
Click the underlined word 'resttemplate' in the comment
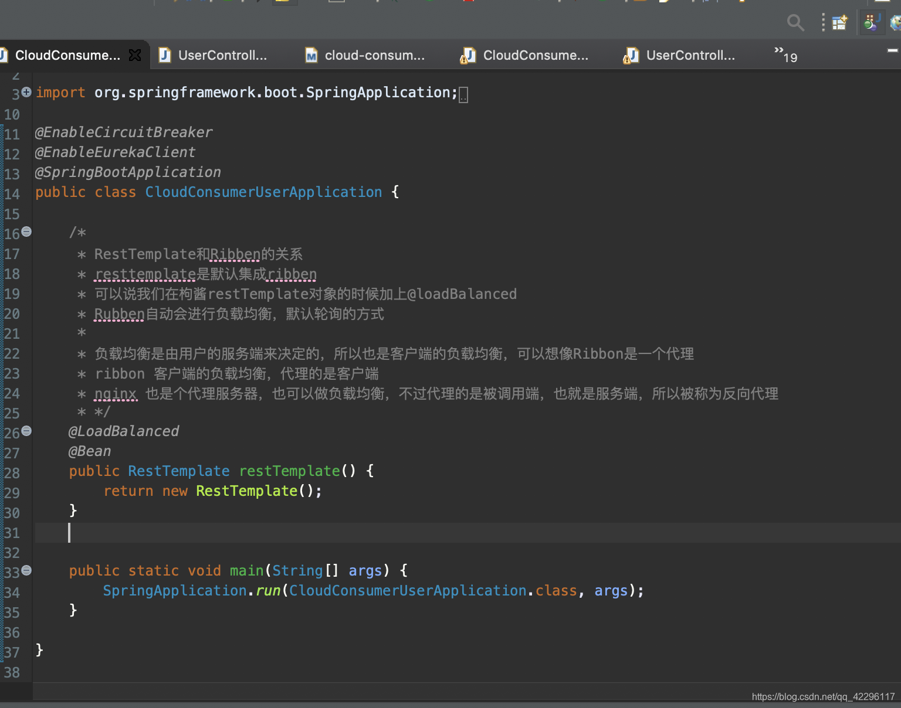145,274
